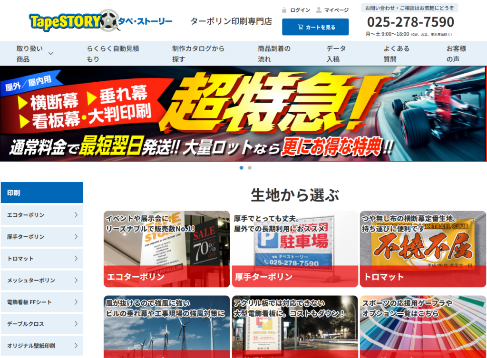Switch to the second carousel slide dot
Screen dimensions: 487x358
pyautogui.click(x=250, y=168)
